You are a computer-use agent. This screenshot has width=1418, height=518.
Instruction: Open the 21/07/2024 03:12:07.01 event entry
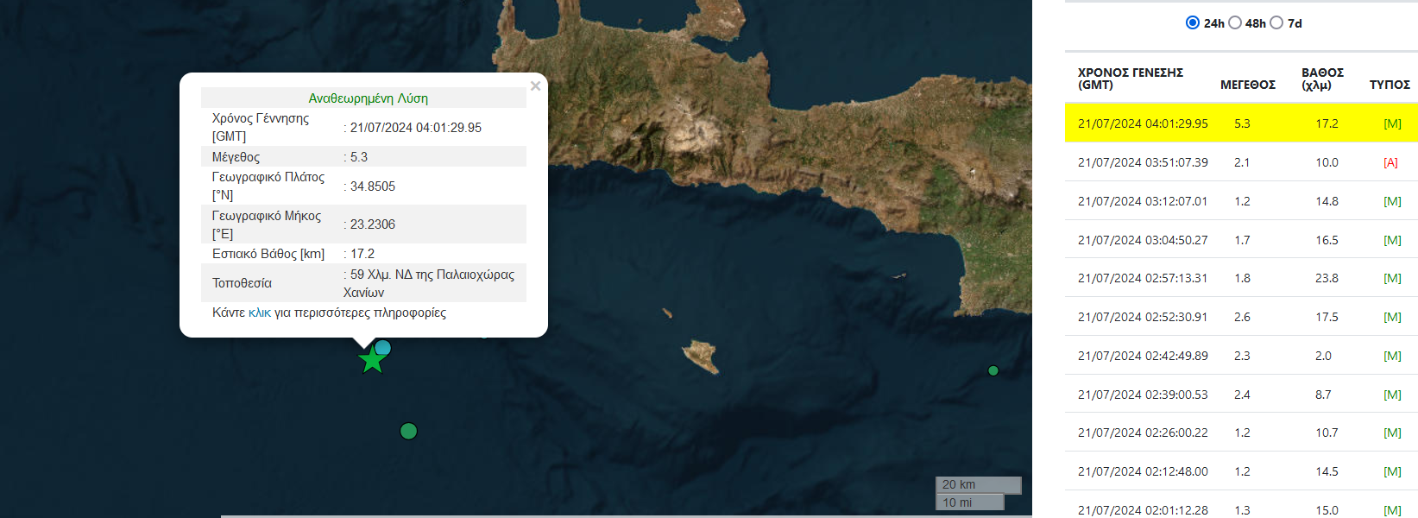coord(1143,201)
